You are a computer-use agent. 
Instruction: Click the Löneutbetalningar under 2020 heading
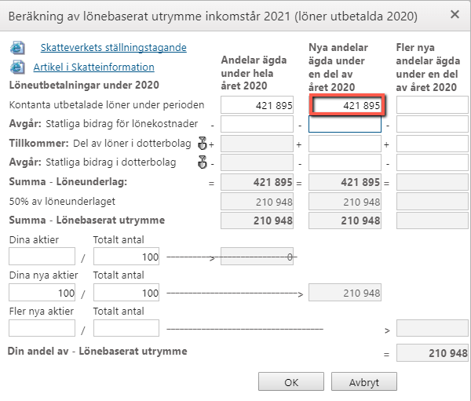point(84,85)
